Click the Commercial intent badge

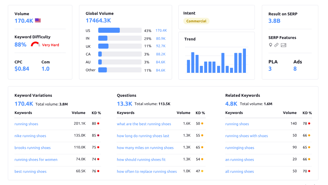[x=196, y=21]
